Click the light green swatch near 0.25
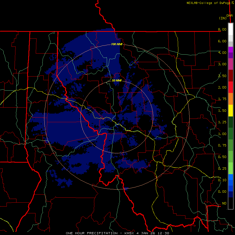This screenshot has width=235, height=235. pos(231,168)
